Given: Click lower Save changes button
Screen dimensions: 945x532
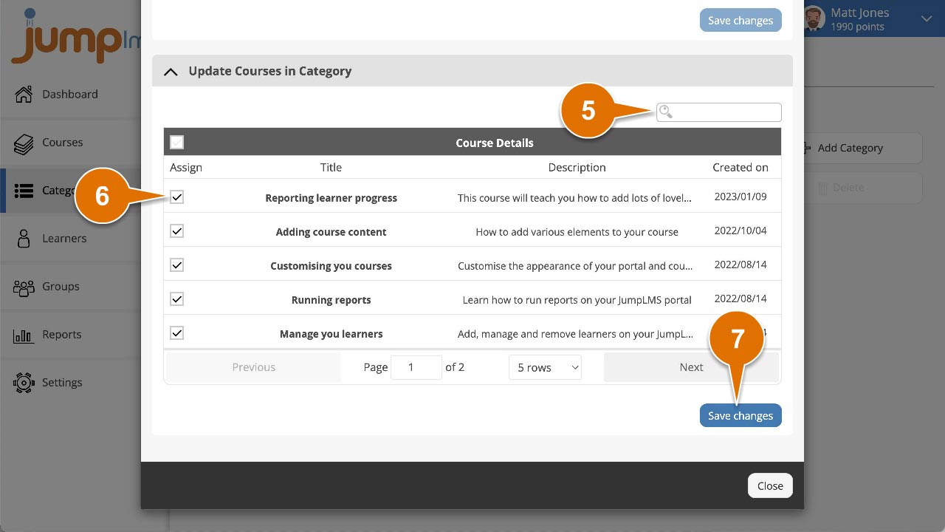Looking at the screenshot, I should point(740,415).
